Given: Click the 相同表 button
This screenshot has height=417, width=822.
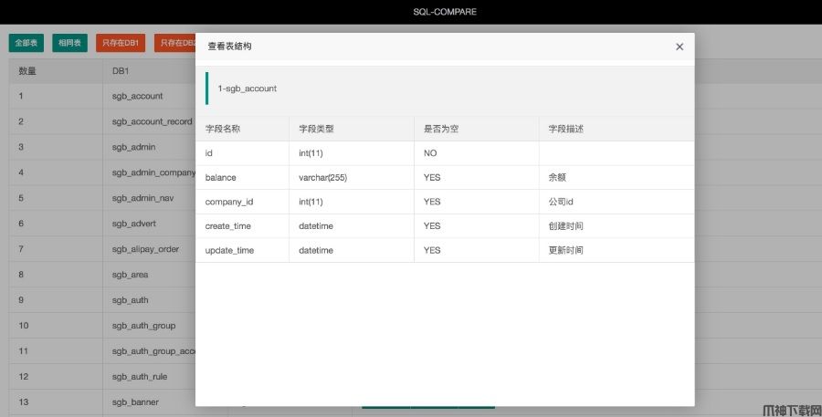Looking at the screenshot, I should point(69,43).
